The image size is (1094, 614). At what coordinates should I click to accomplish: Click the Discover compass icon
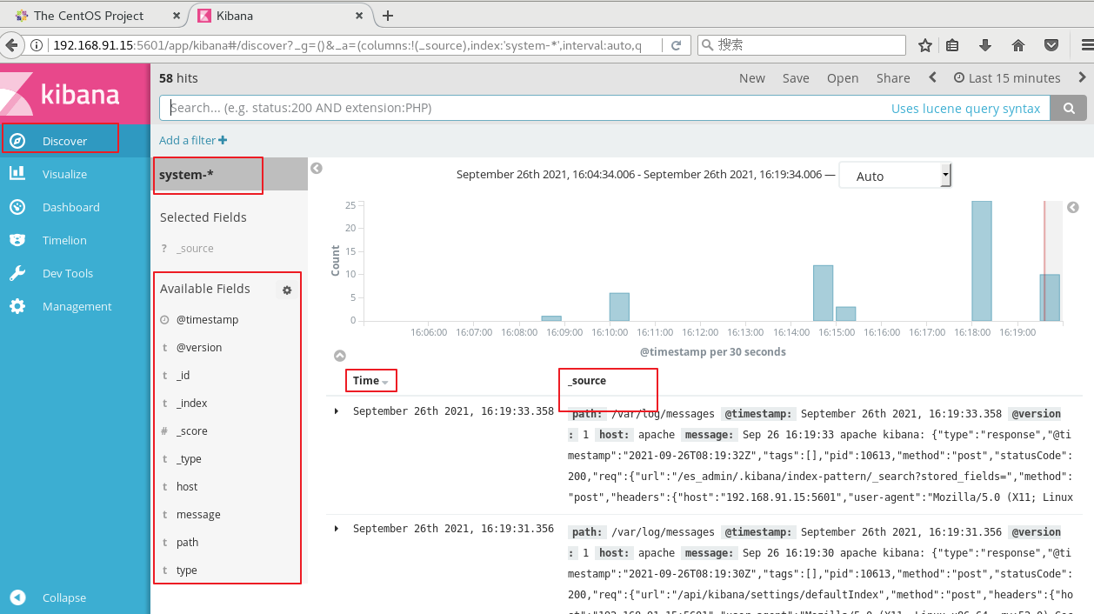(17, 141)
